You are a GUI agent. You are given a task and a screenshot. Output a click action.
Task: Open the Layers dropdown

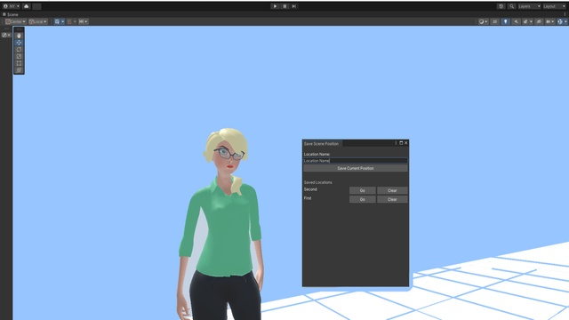(x=529, y=6)
